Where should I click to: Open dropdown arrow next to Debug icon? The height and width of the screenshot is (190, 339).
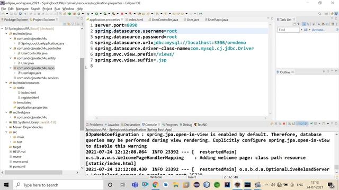92,14
